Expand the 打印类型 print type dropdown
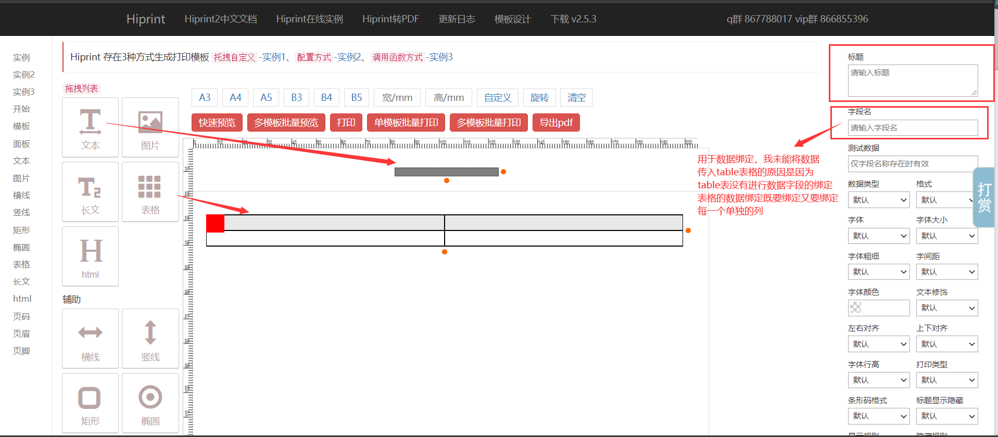Viewport: 998px width, 437px height. click(947, 380)
